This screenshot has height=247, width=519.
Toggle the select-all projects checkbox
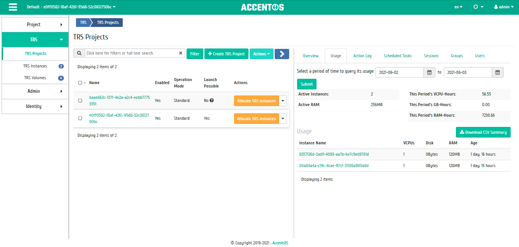coord(80,83)
